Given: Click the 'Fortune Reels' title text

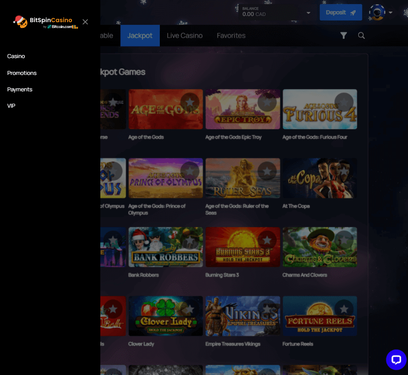Looking at the screenshot, I should (297, 344).
